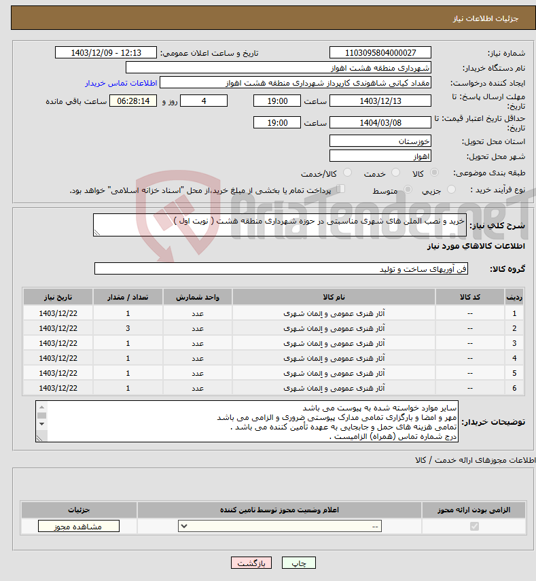Click the remaining time field 06:28:14
Viewport: 536px width, 581px height.
click(x=133, y=101)
